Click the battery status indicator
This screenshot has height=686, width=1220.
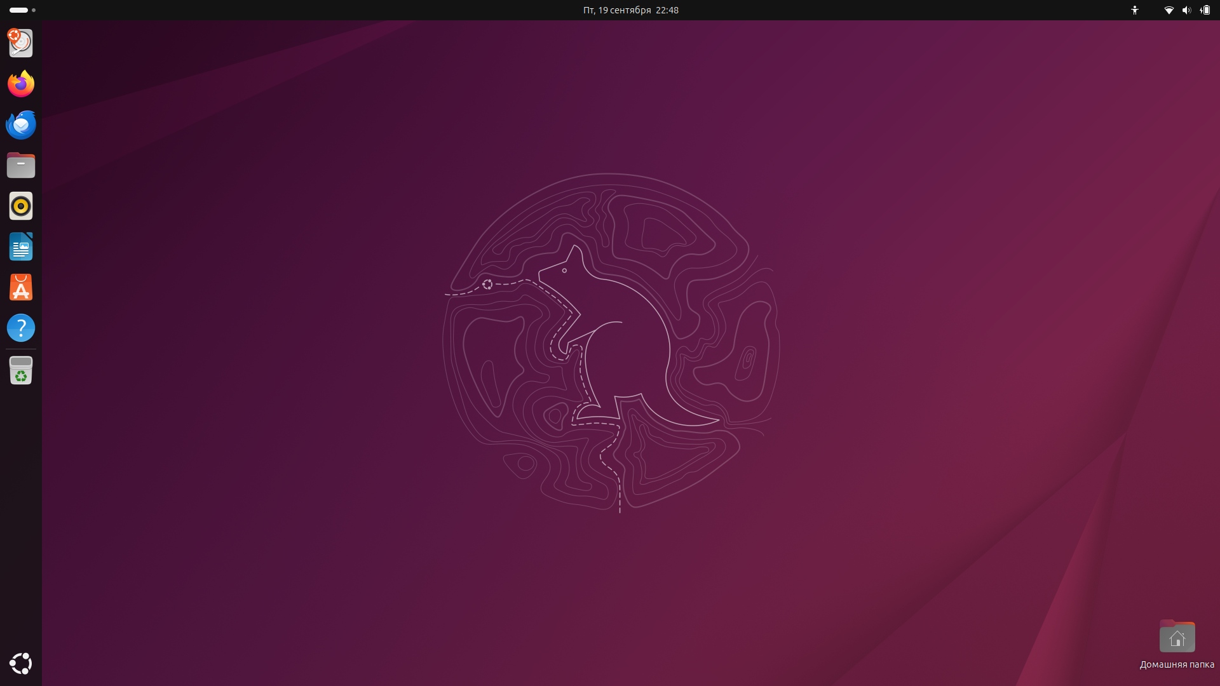(x=1205, y=10)
